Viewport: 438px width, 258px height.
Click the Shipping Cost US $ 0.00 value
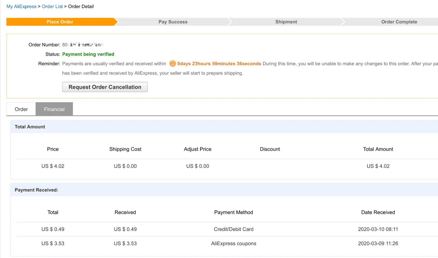tap(125, 166)
